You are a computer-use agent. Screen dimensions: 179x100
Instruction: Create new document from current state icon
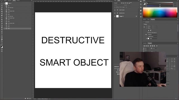pyautogui.click(x=25, y=99)
